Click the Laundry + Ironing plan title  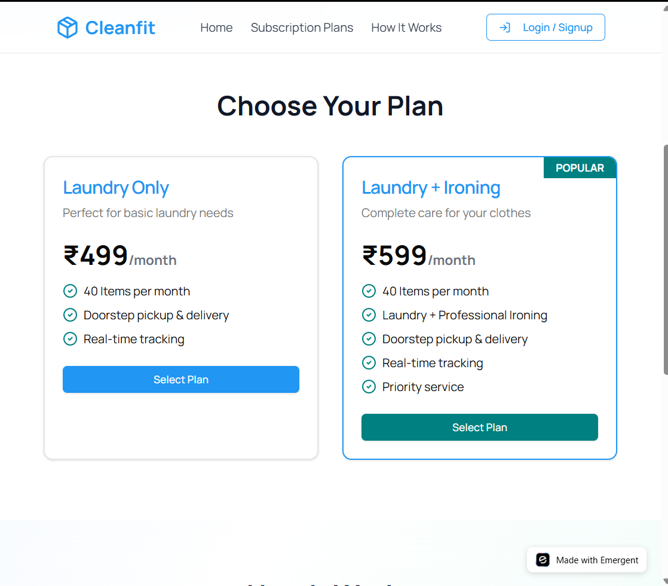(x=431, y=187)
